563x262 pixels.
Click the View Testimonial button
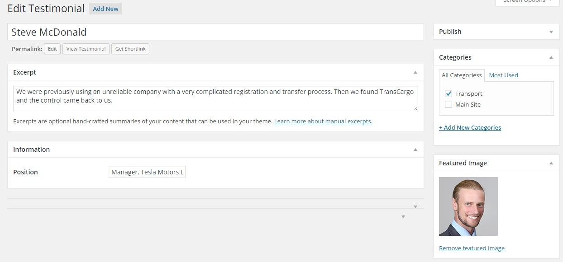pos(86,49)
